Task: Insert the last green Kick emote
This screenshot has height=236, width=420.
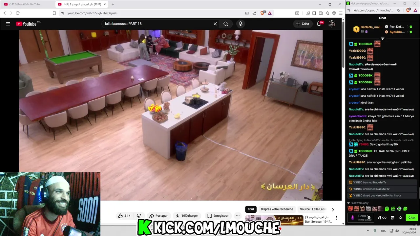Action: pyautogui.click(x=405, y=209)
